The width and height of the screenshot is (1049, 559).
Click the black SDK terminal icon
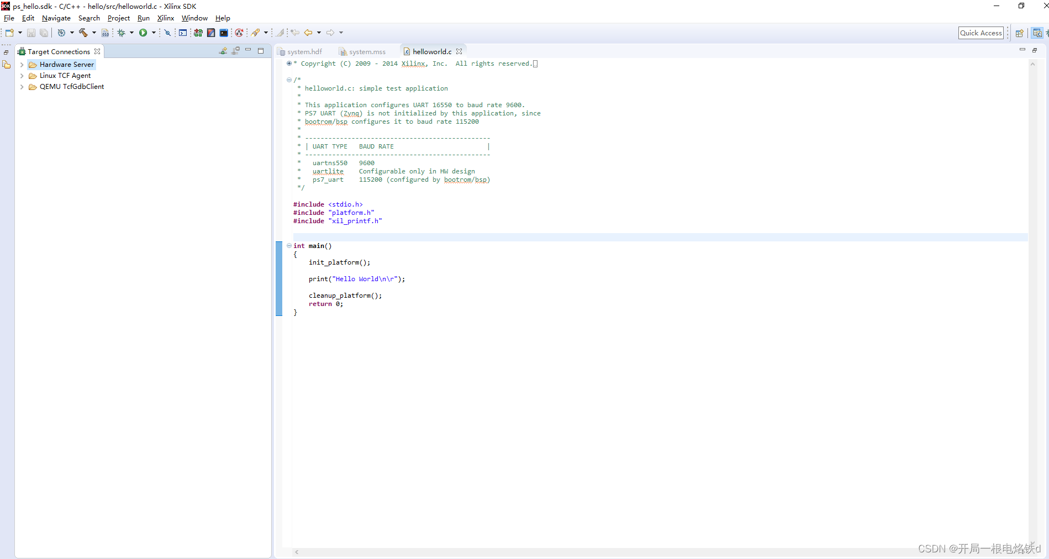[224, 33]
